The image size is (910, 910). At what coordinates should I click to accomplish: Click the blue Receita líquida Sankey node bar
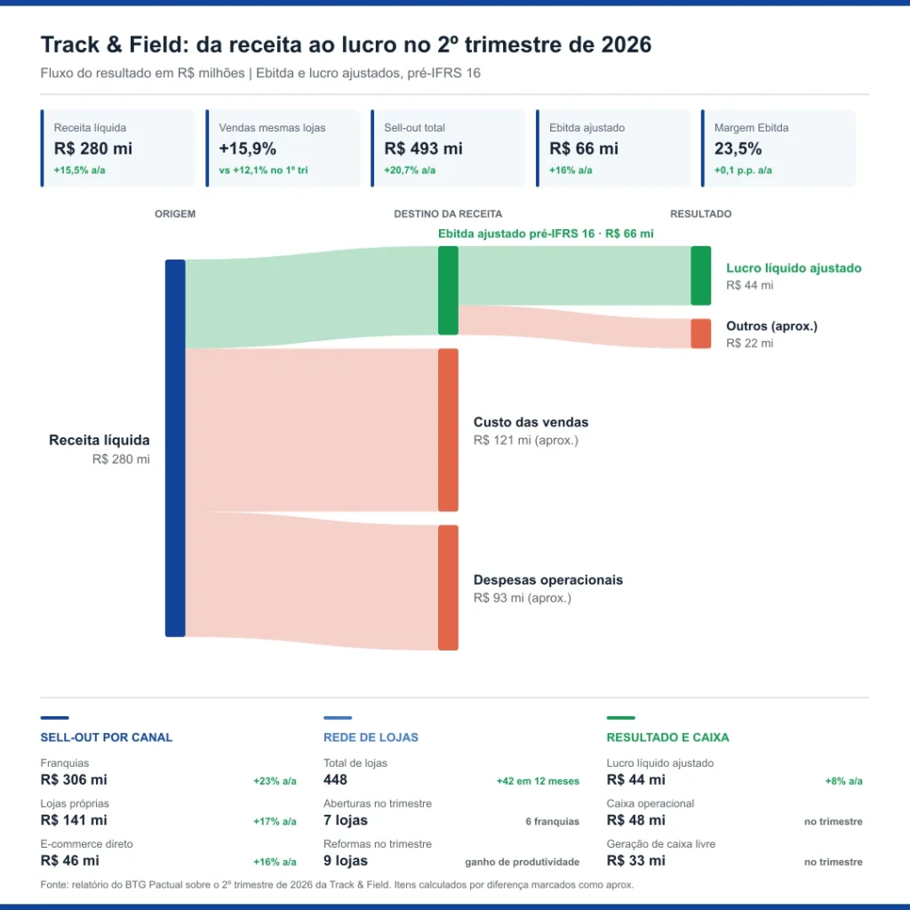175,448
